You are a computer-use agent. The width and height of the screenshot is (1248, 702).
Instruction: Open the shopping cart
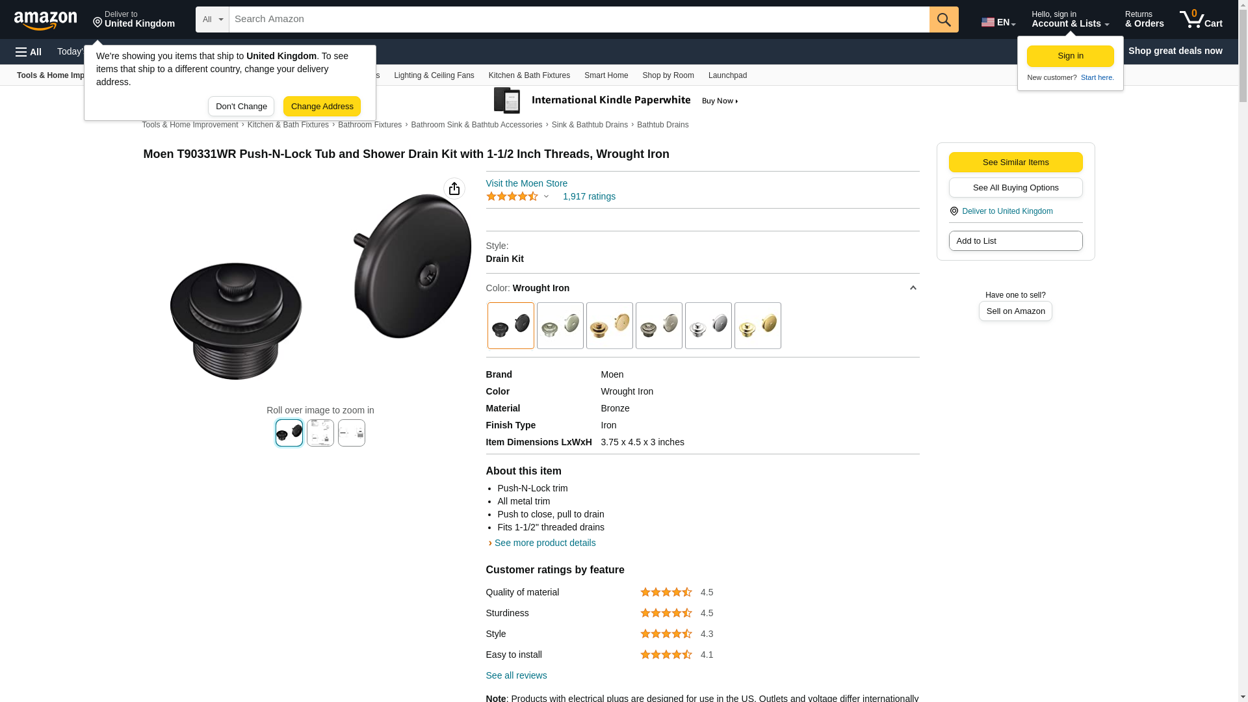(1201, 19)
